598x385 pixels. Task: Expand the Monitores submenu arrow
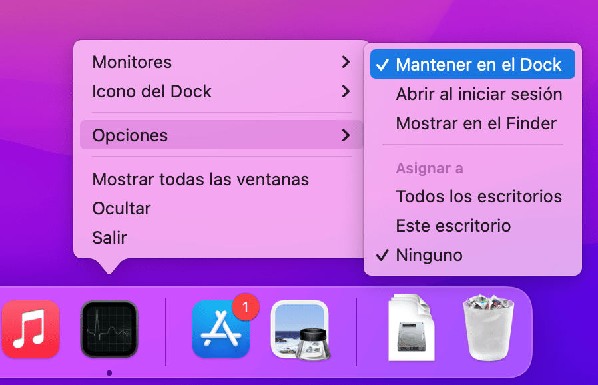(346, 62)
